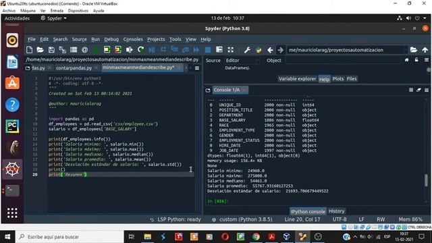Expand the working directory path dropdown

pos(406,50)
